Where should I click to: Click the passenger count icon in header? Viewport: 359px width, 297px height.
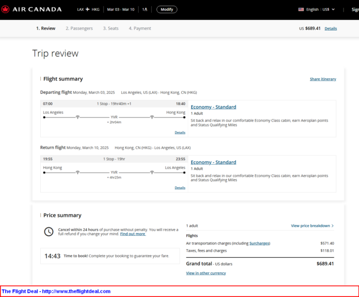pos(145,10)
